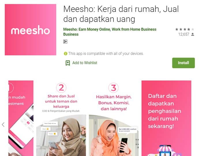Screen dimensions: 202x156
Task: Show previous screenshots with left chevron
Action: pyautogui.click(x=3, y=125)
